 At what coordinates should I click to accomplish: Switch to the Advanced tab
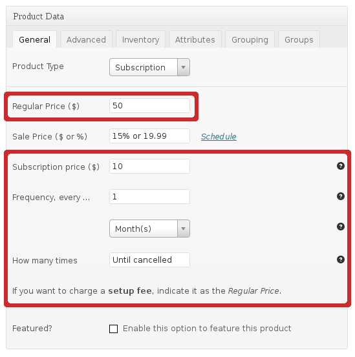pos(86,39)
